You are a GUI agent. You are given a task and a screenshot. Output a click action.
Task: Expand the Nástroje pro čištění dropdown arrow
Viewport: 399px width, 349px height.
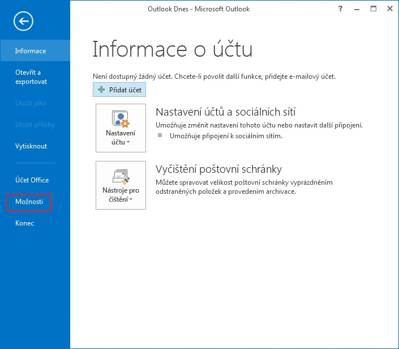point(131,199)
